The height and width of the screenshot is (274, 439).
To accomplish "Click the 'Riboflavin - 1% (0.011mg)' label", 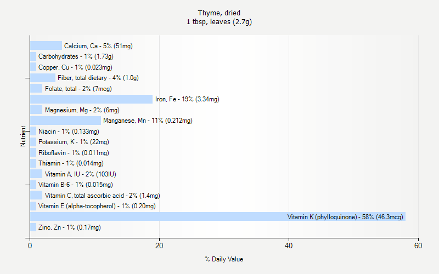I will pyautogui.click(x=74, y=153).
